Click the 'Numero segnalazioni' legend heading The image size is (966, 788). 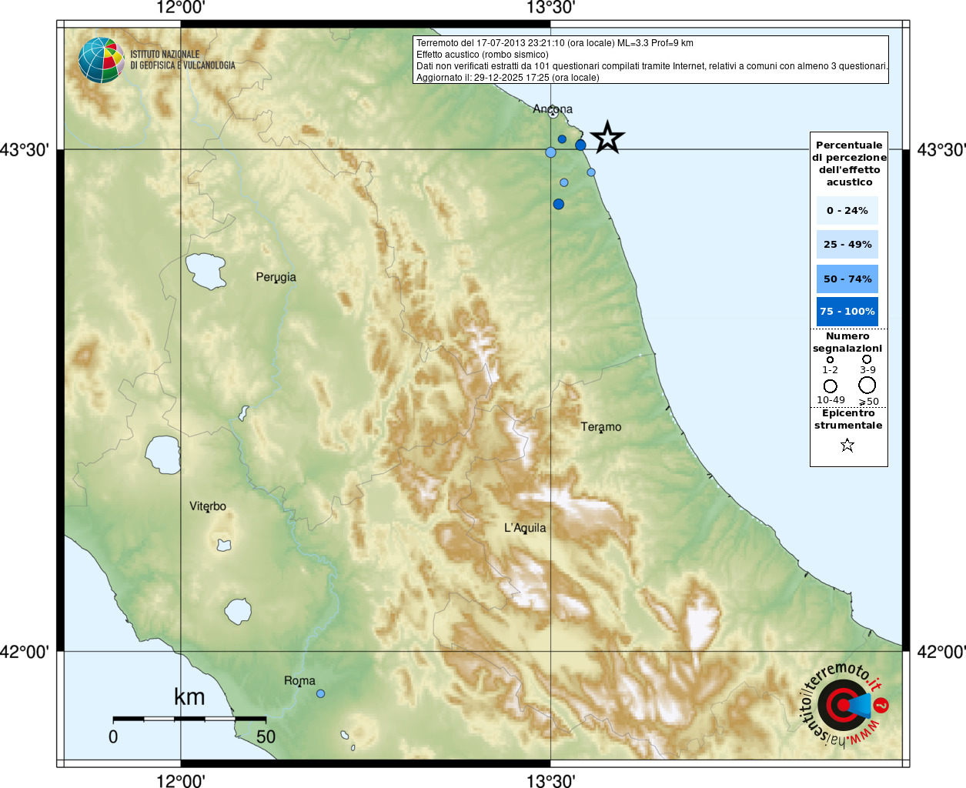click(847, 342)
